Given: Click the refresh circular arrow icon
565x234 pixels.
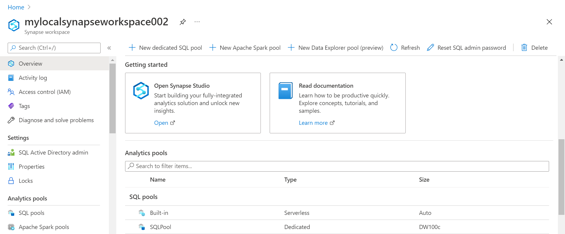Looking at the screenshot, I should [x=394, y=47].
